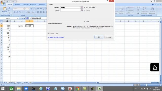Select the строка sheet tab

point(19,83)
